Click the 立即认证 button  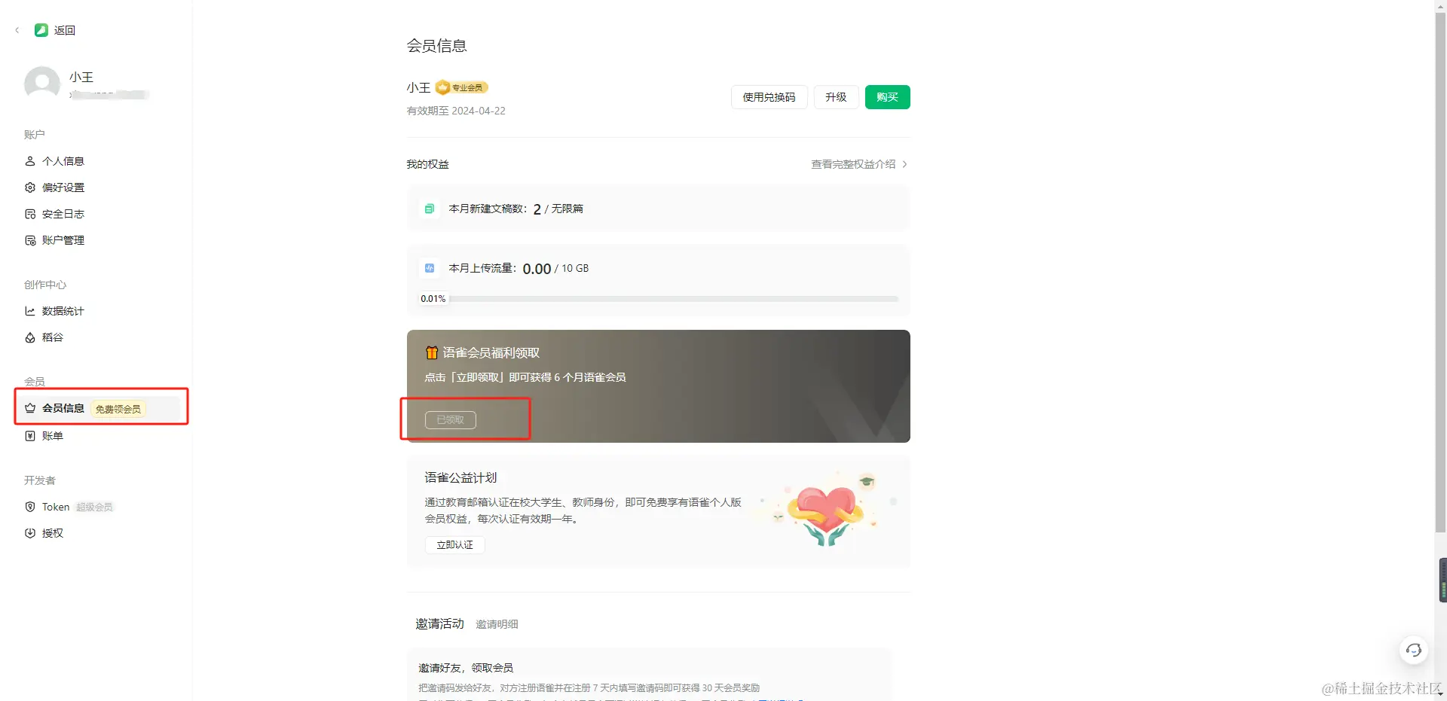tap(454, 545)
